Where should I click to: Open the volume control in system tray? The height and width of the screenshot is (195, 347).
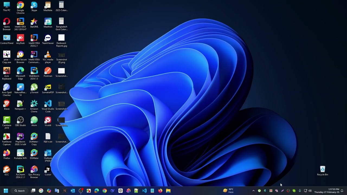310,191
